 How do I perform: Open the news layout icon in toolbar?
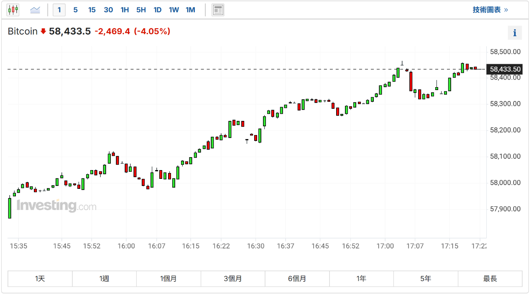(218, 10)
